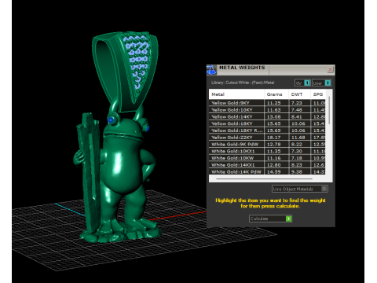Click the 11.68 DWT value

point(298,138)
